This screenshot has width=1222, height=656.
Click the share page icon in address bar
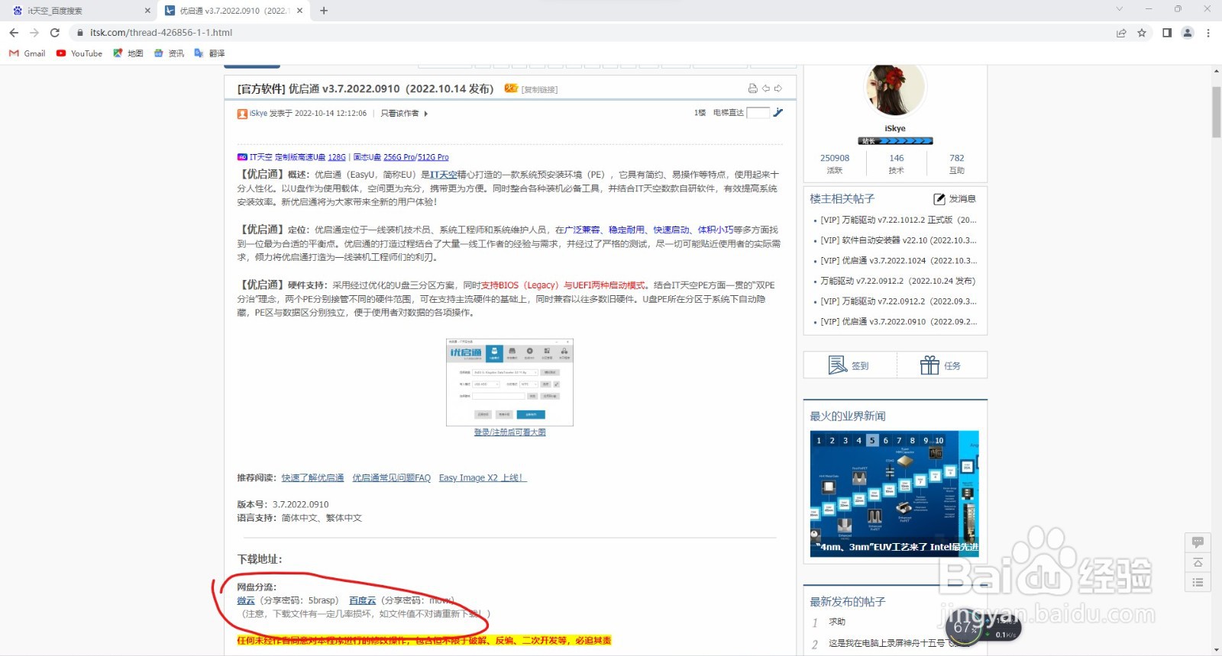(x=1121, y=33)
